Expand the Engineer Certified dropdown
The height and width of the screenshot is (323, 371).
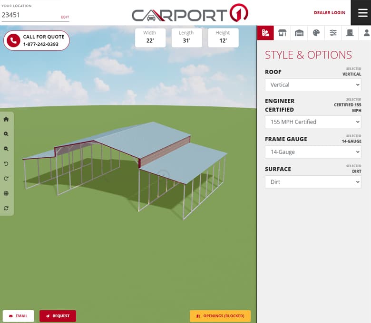click(312, 122)
